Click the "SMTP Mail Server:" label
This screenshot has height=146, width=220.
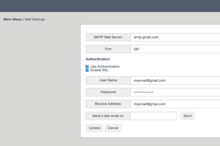108,37
